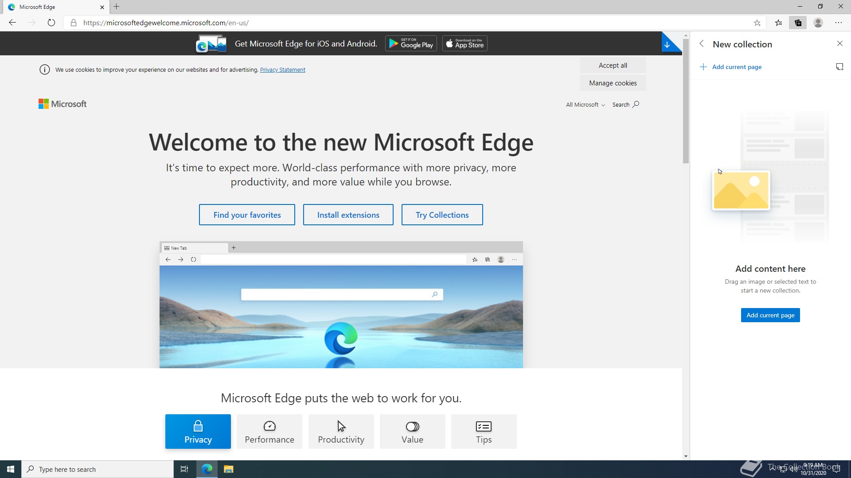851x478 pixels.
Task: Click the page vertical scrollbar thumb
Action: coord(686,101)
